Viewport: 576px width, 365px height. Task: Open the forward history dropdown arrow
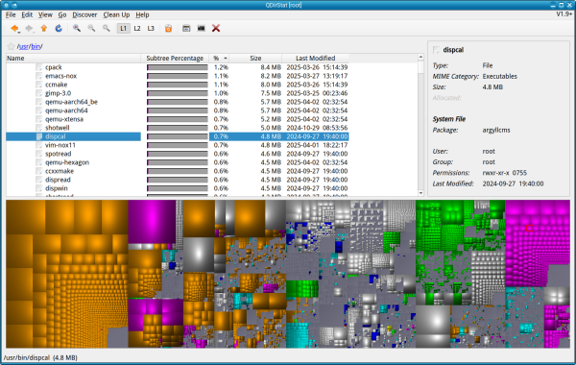pyautogui.click(x=34, y=33)
